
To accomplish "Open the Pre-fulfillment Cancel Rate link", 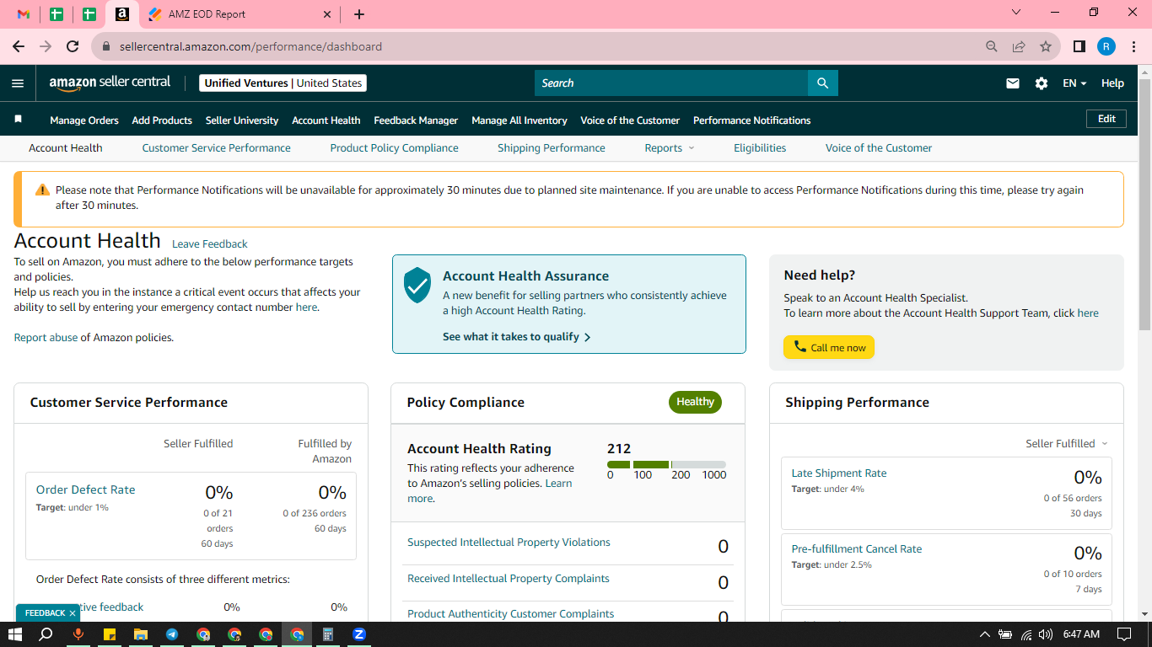I will coord(857,549).
